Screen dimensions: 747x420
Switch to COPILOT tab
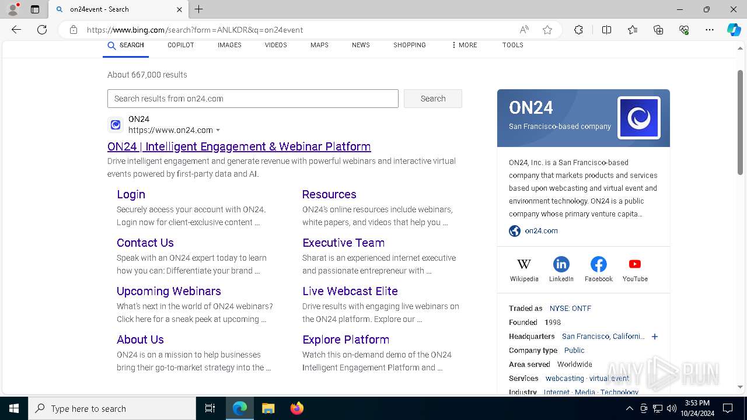181,45
